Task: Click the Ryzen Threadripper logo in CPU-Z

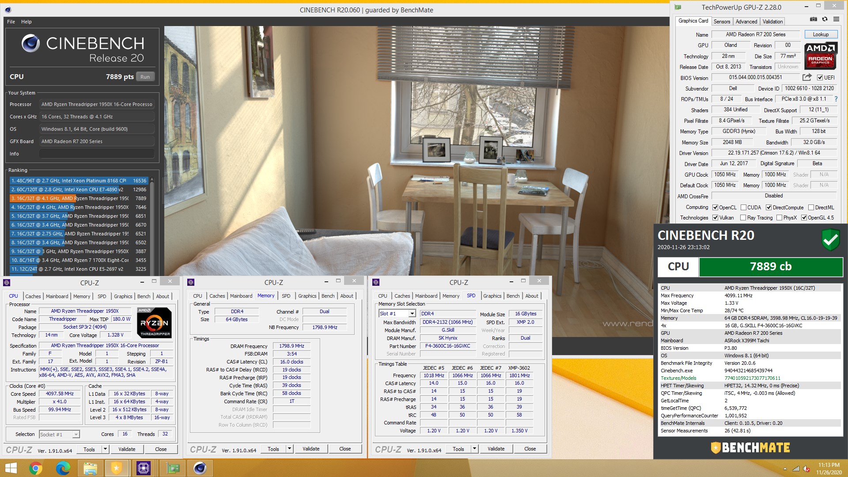Action: [x=154, y=323]
